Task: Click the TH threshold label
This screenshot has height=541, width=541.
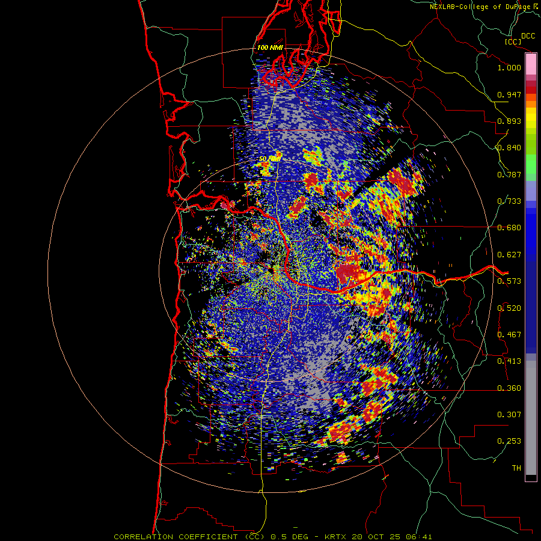Action: point(516,468)
